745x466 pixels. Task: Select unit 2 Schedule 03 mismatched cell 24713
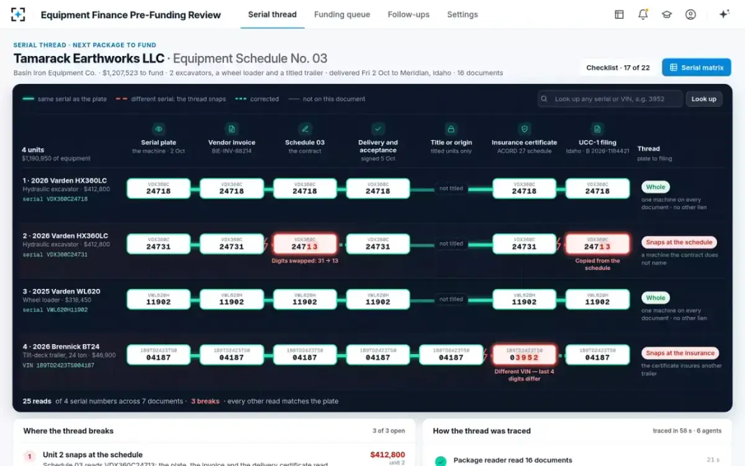305,243
